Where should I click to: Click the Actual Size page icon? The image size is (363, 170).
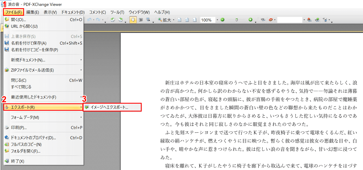[x=180, y=20]
